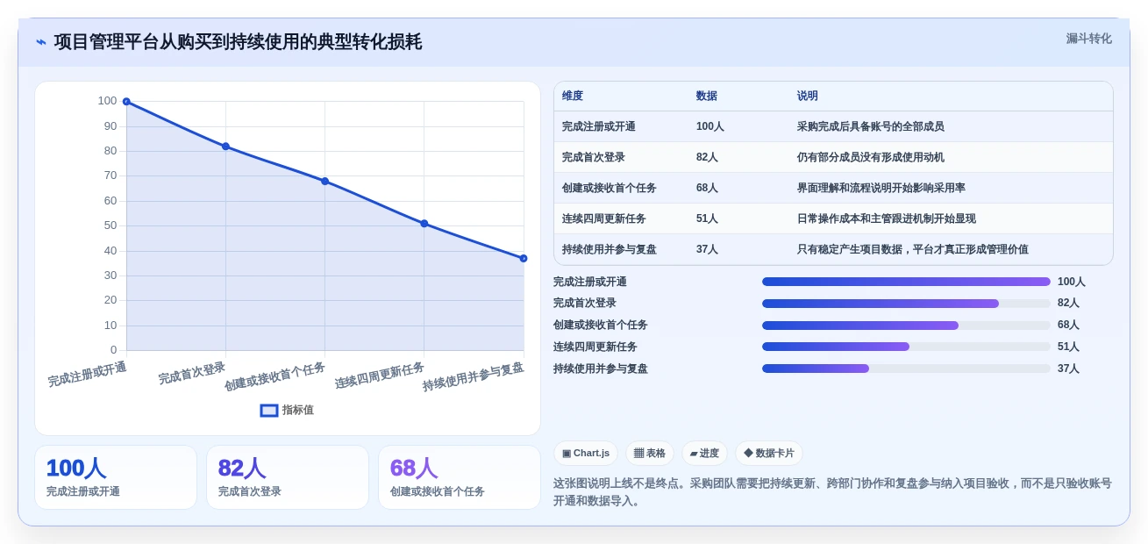Select the chart point for 完成首次登录
Viewport: 1148px width, 544px height.
(x=225, y=147)
